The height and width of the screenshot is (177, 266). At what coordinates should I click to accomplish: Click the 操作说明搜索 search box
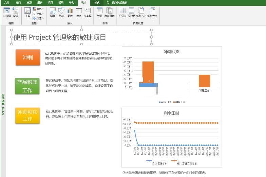[119, 3]
